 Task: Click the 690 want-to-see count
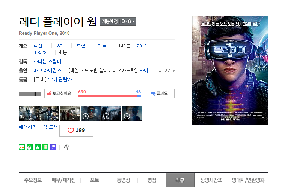(x=82, y=92)
